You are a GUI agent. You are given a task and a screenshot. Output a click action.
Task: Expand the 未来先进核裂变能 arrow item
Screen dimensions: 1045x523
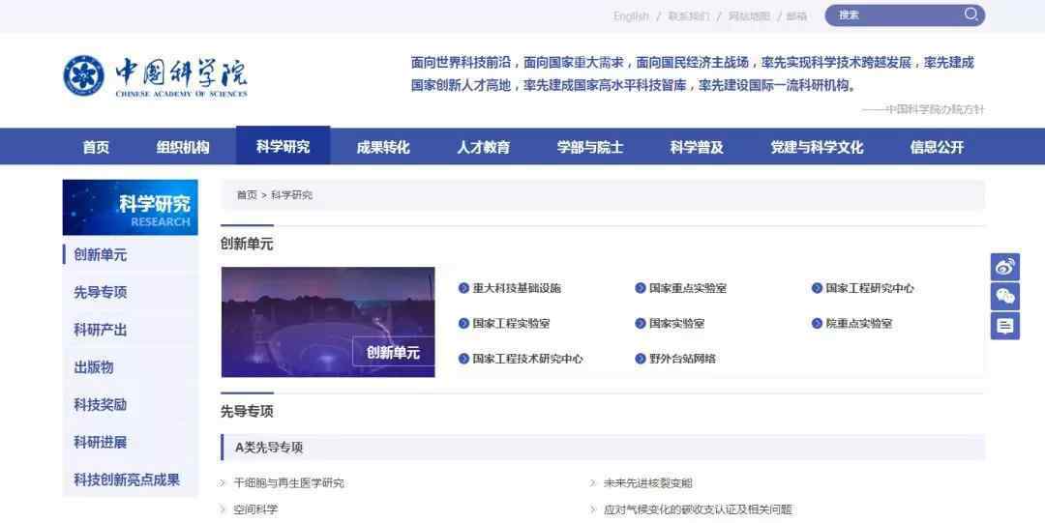click(x=593, y=483)
